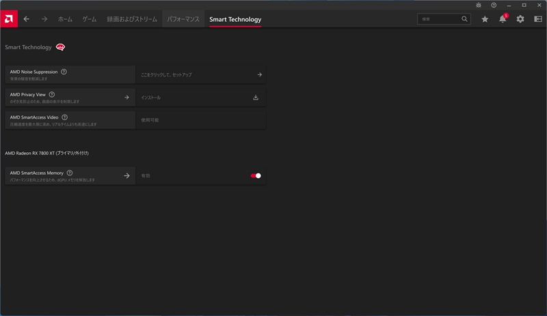The width and height of the screenshot is (547, 316).
Task: Click 使用可能 status text
Action: 150,120
